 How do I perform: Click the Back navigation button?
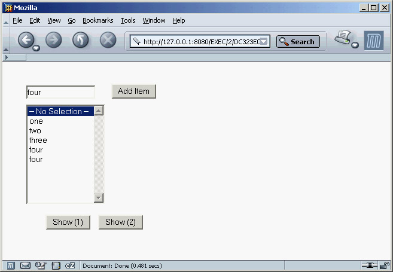(26, 40)
